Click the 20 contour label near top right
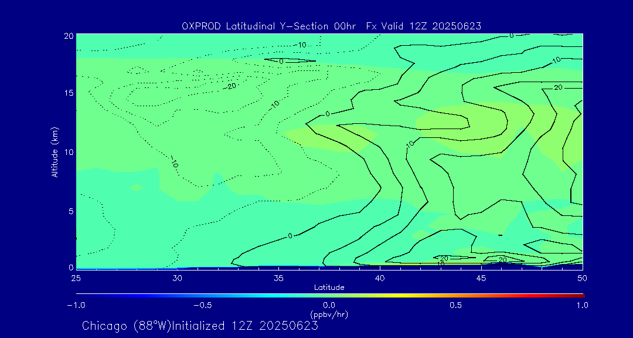The width and height of the screenshot is (633, 338). click(x=558, y=87)
